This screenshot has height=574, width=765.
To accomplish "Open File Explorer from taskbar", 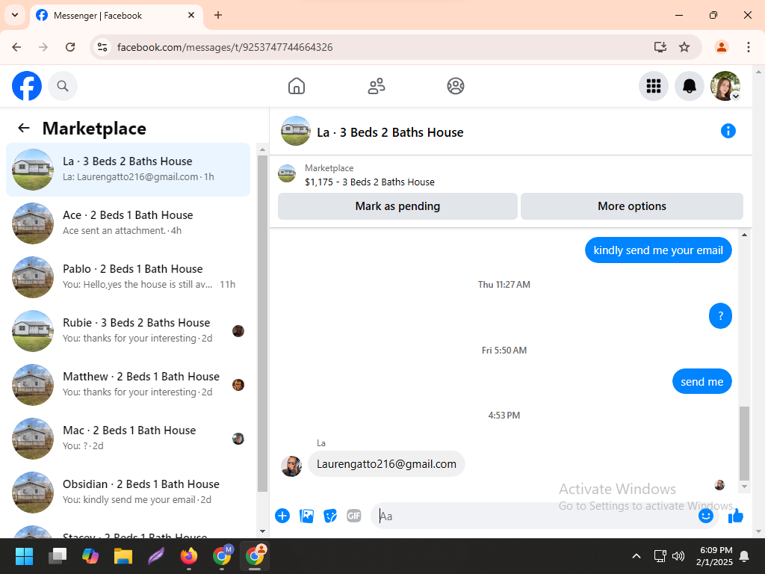I will [x=123, y=555].
